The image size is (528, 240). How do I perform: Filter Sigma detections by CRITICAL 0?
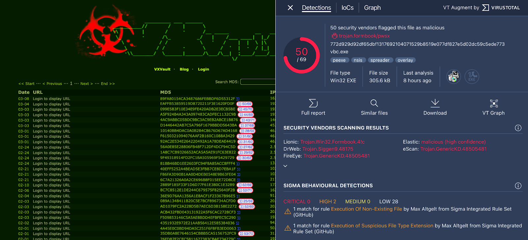tap(297, 201)
